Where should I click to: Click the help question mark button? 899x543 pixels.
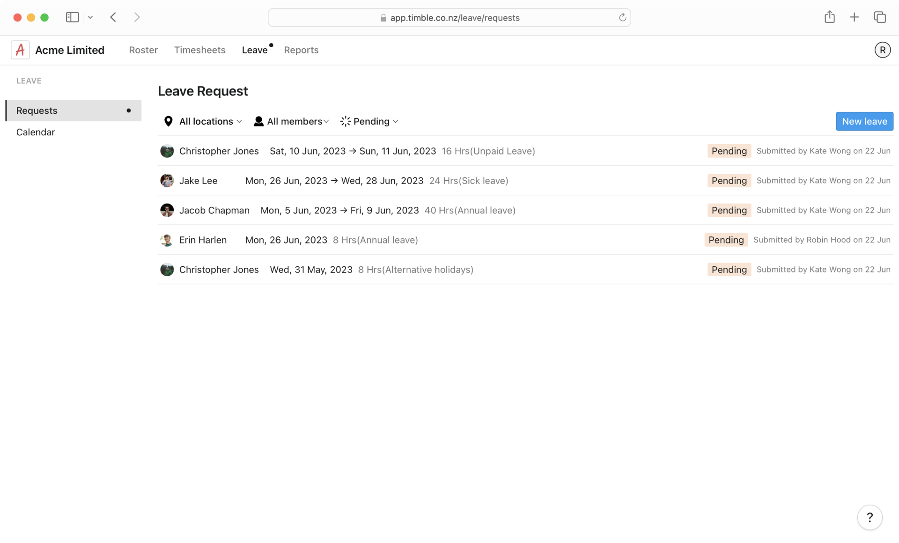coord(870,517)
